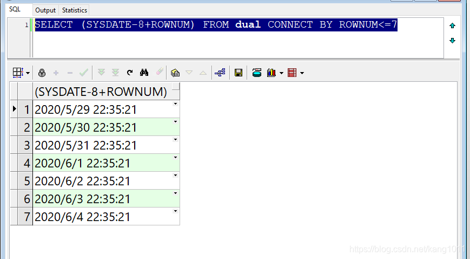The width and height of the screenshot is (470, 259).
Task: Select cell 2020/5/31 22:35:21
Action: (106, 145)
